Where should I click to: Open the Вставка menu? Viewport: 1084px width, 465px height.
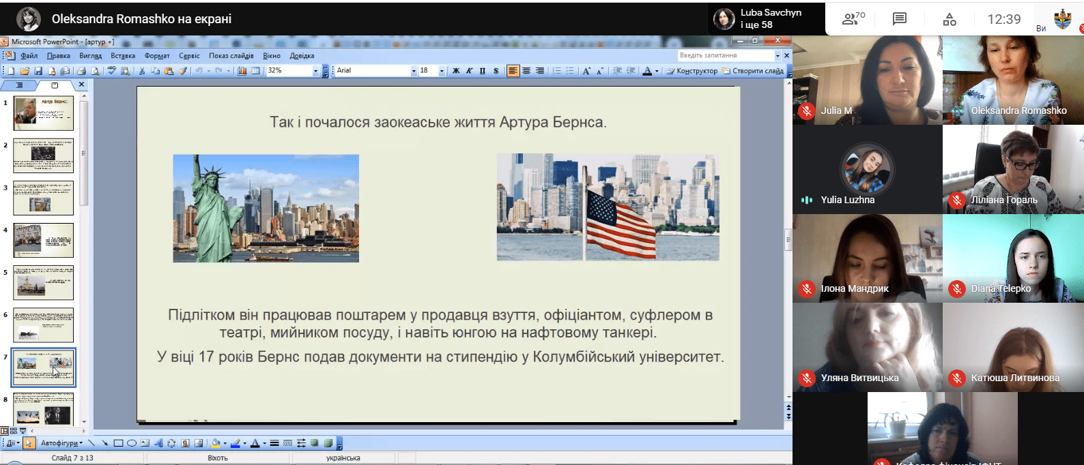(x=123, y=56)
